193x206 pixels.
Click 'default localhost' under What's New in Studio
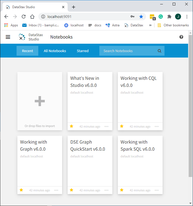tap(82, 93)
